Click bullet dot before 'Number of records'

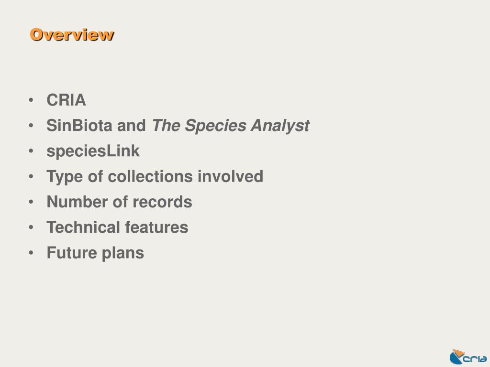[31, 202]
